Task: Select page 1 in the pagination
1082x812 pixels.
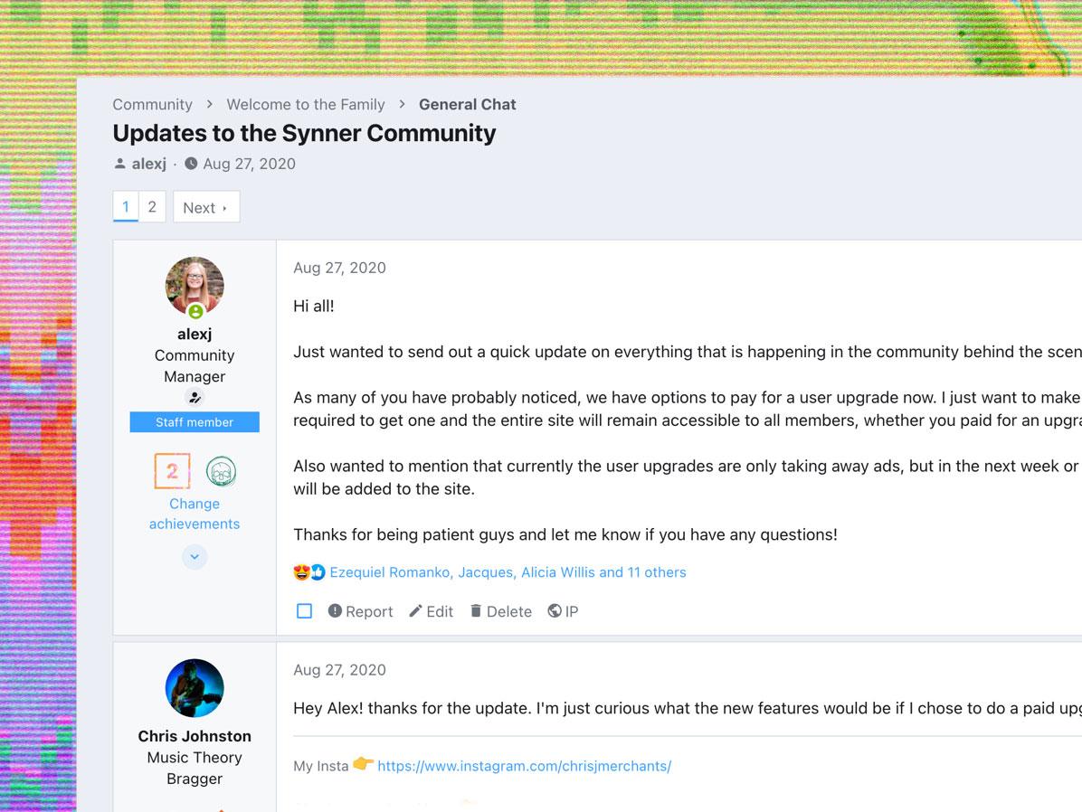Action: (x=126, y=207)
